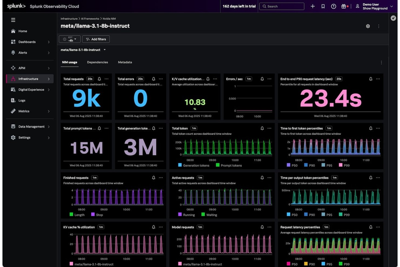The width and height of the screenshot is (400, 267).
Task: Open the -4h time range dropdown
Action: click(x=70, y=39)
